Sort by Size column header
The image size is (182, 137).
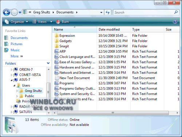[x=172, y=29]
